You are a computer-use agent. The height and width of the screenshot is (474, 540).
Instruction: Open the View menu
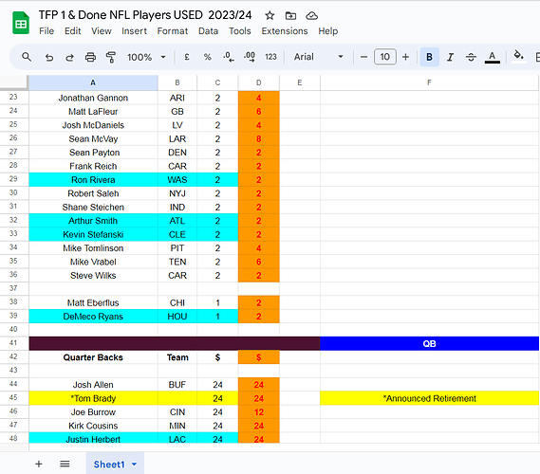pyautogui.click(x=102, y=31)
